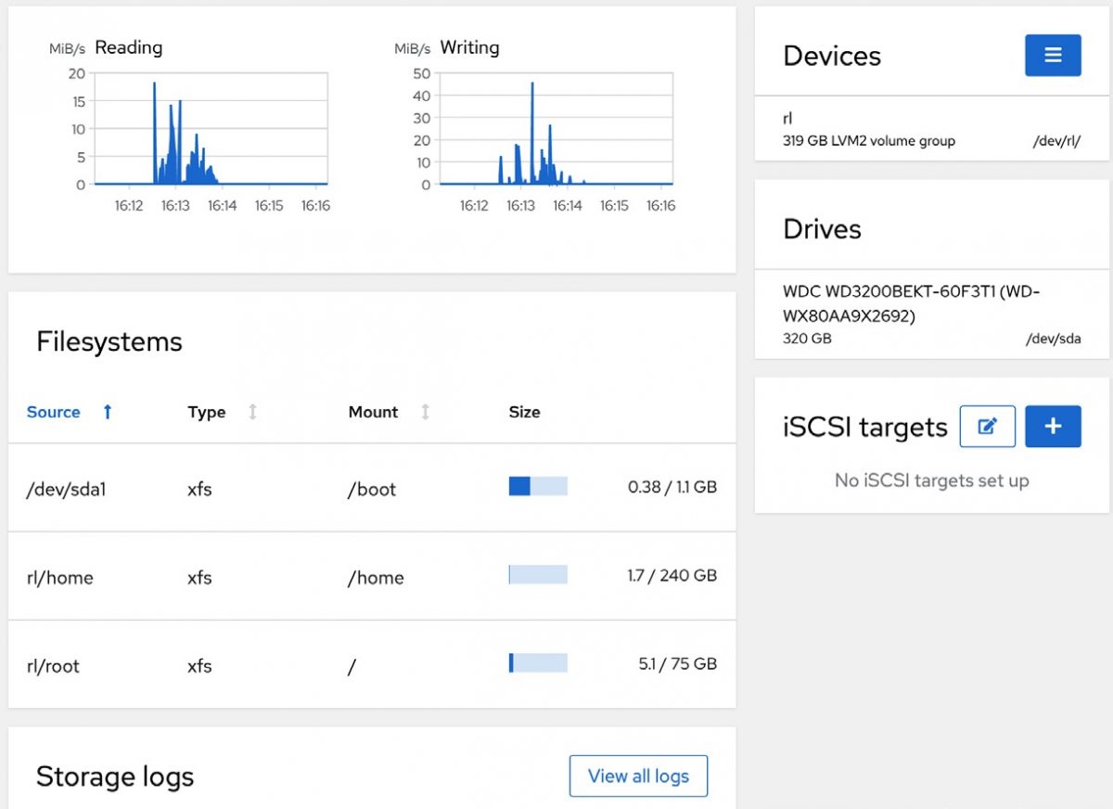Click the /boot usage bar
The height and width of the screenshot is (809, 1113).
pos(537,484)
